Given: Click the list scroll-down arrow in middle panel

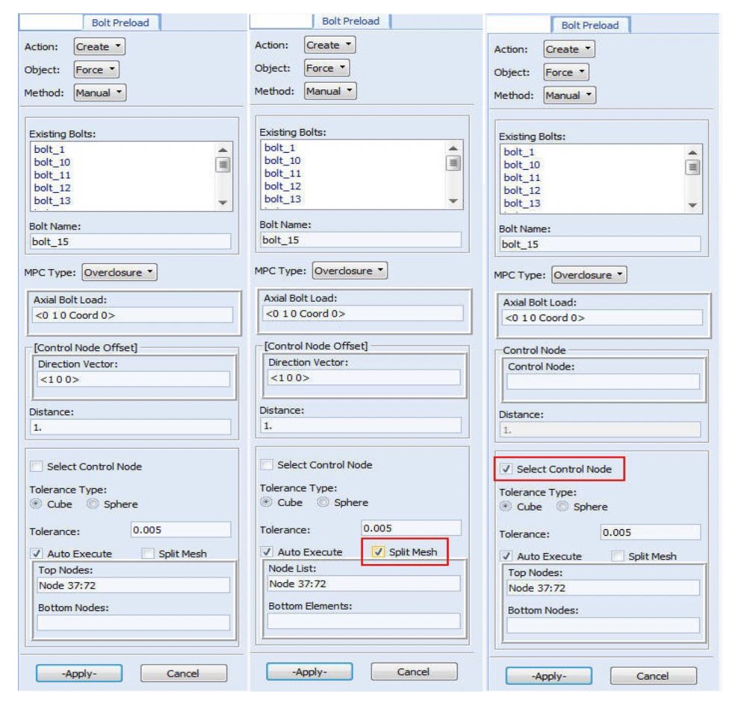Looking at the screenshot, I should (452, 200).
